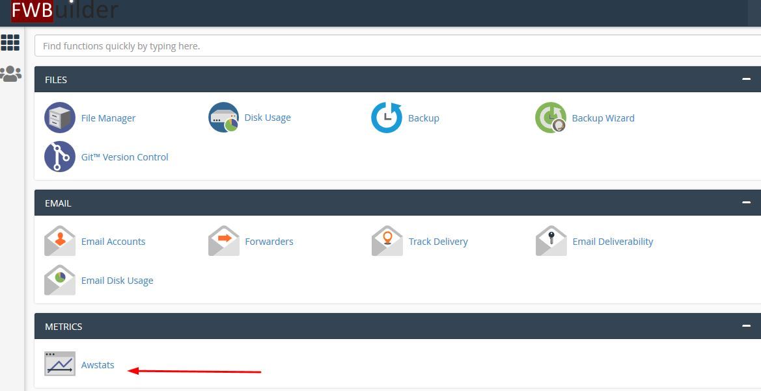Click the Disk Usage icon

[223, 118]
